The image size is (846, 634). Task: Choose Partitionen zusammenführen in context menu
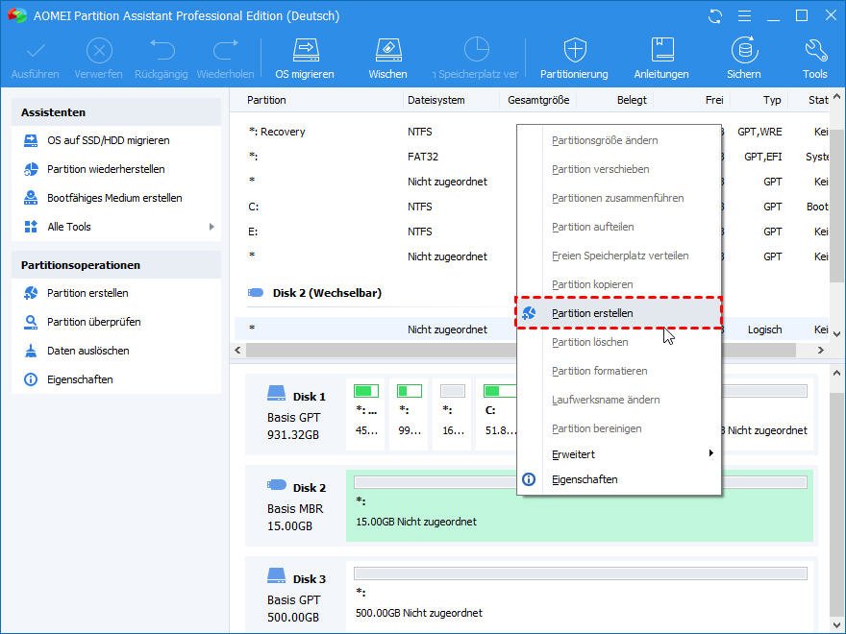[x=619, y=198]
